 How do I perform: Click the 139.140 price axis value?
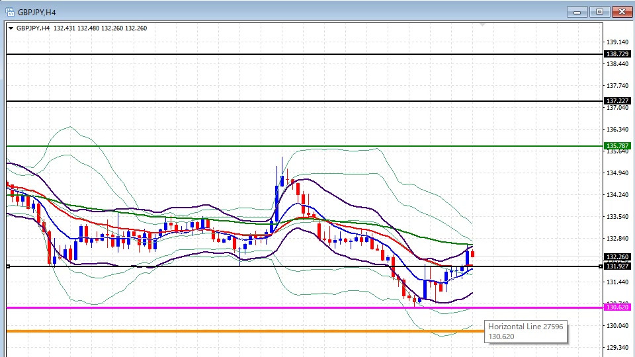pyautogui.click(x=617, y=42)
